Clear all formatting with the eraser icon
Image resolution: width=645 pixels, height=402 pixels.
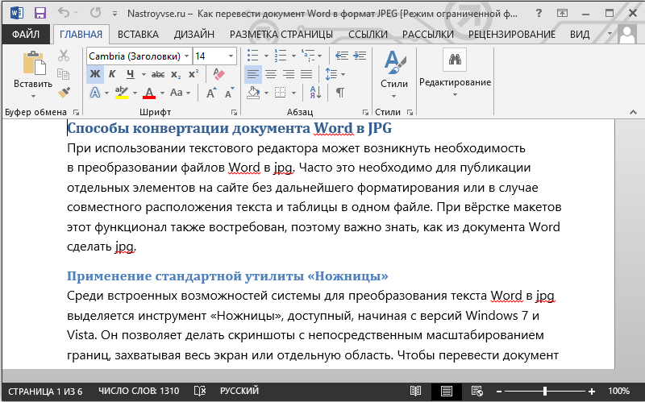click(x=218, y=74)
